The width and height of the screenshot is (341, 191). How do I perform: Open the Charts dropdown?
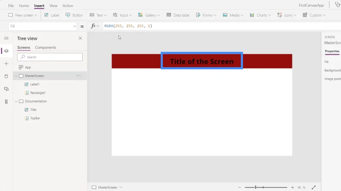click(x=260, y=15)
